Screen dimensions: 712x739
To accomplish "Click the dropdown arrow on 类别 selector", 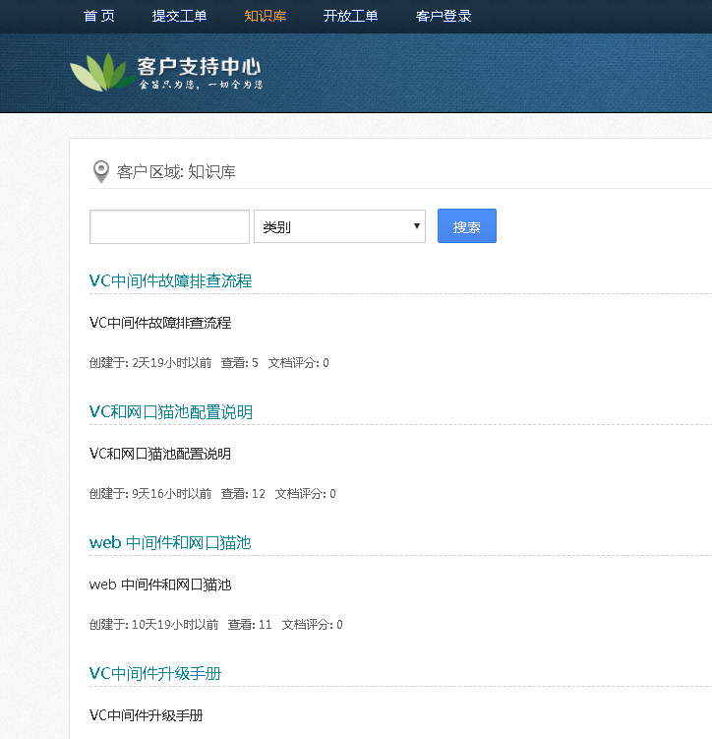I will click(x=417, y=226).
